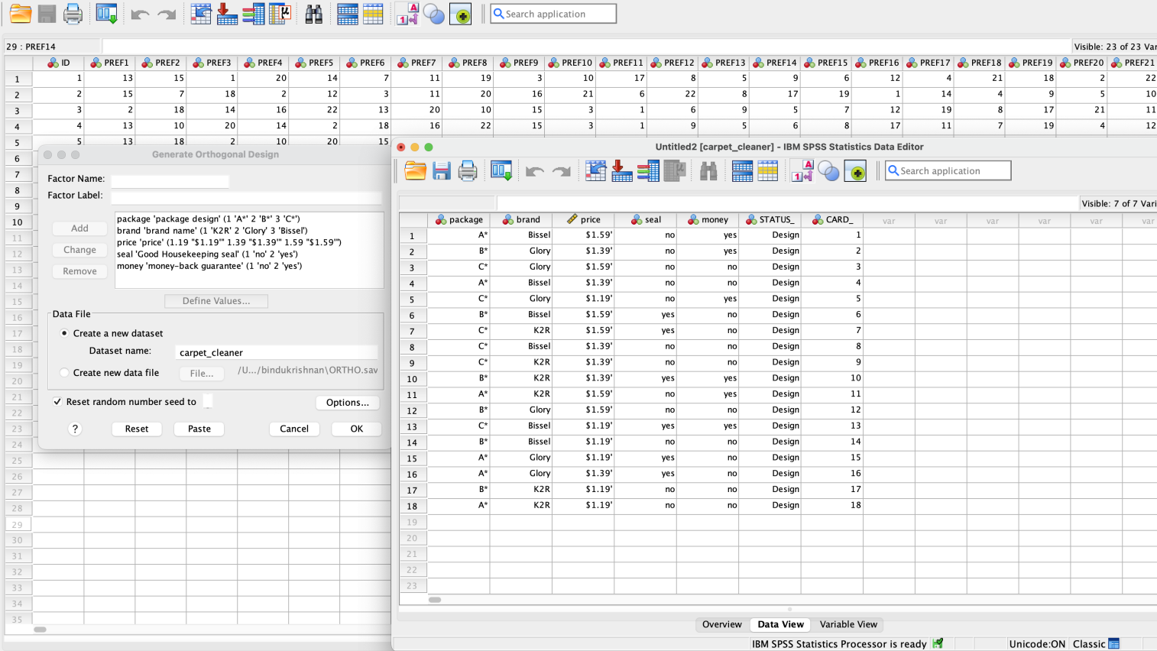
Task: Recall recent dialogs in carpet_cleaner window toolbar
Action: coord(501,170)
